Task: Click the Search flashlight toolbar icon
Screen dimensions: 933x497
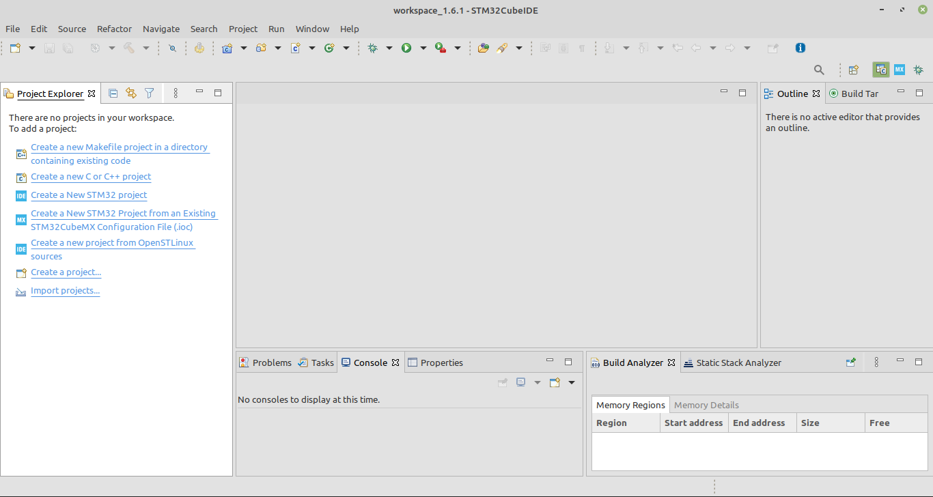Action: tap(502, 48)
